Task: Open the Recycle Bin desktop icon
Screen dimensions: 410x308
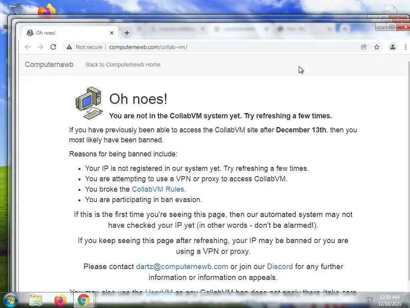Action: pyautogui.click(x=15, y=9)
